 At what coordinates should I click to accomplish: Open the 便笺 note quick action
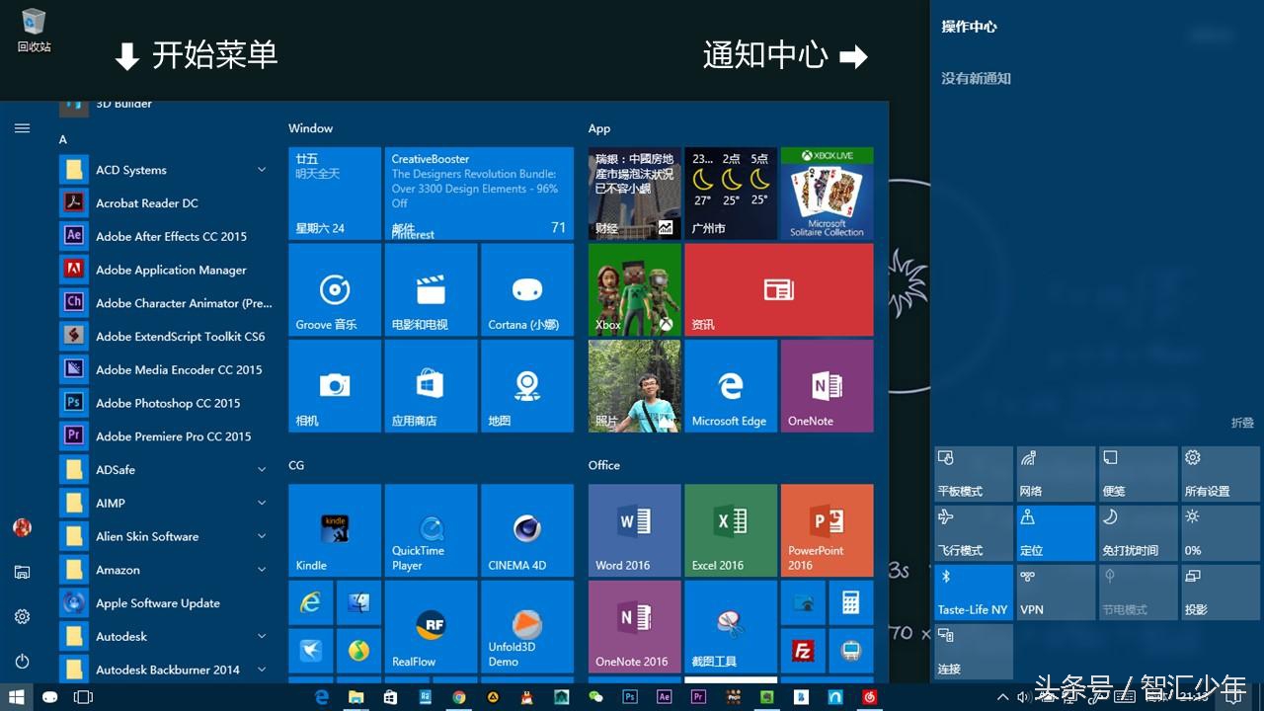tap(1139, 474)
